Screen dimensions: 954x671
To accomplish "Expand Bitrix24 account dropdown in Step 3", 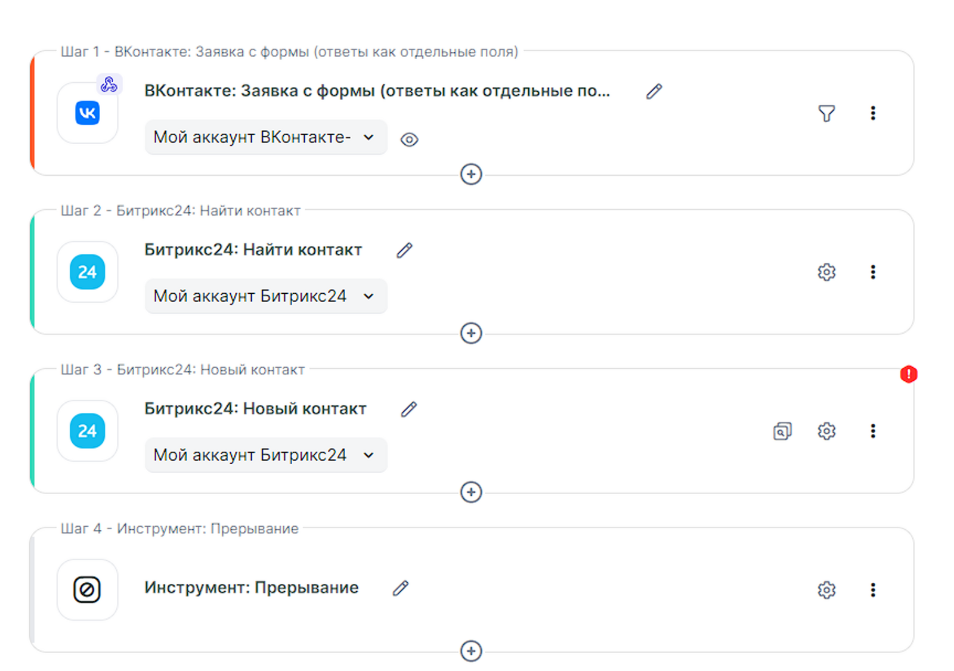I will pyautogui.click(x=265, y=455).
